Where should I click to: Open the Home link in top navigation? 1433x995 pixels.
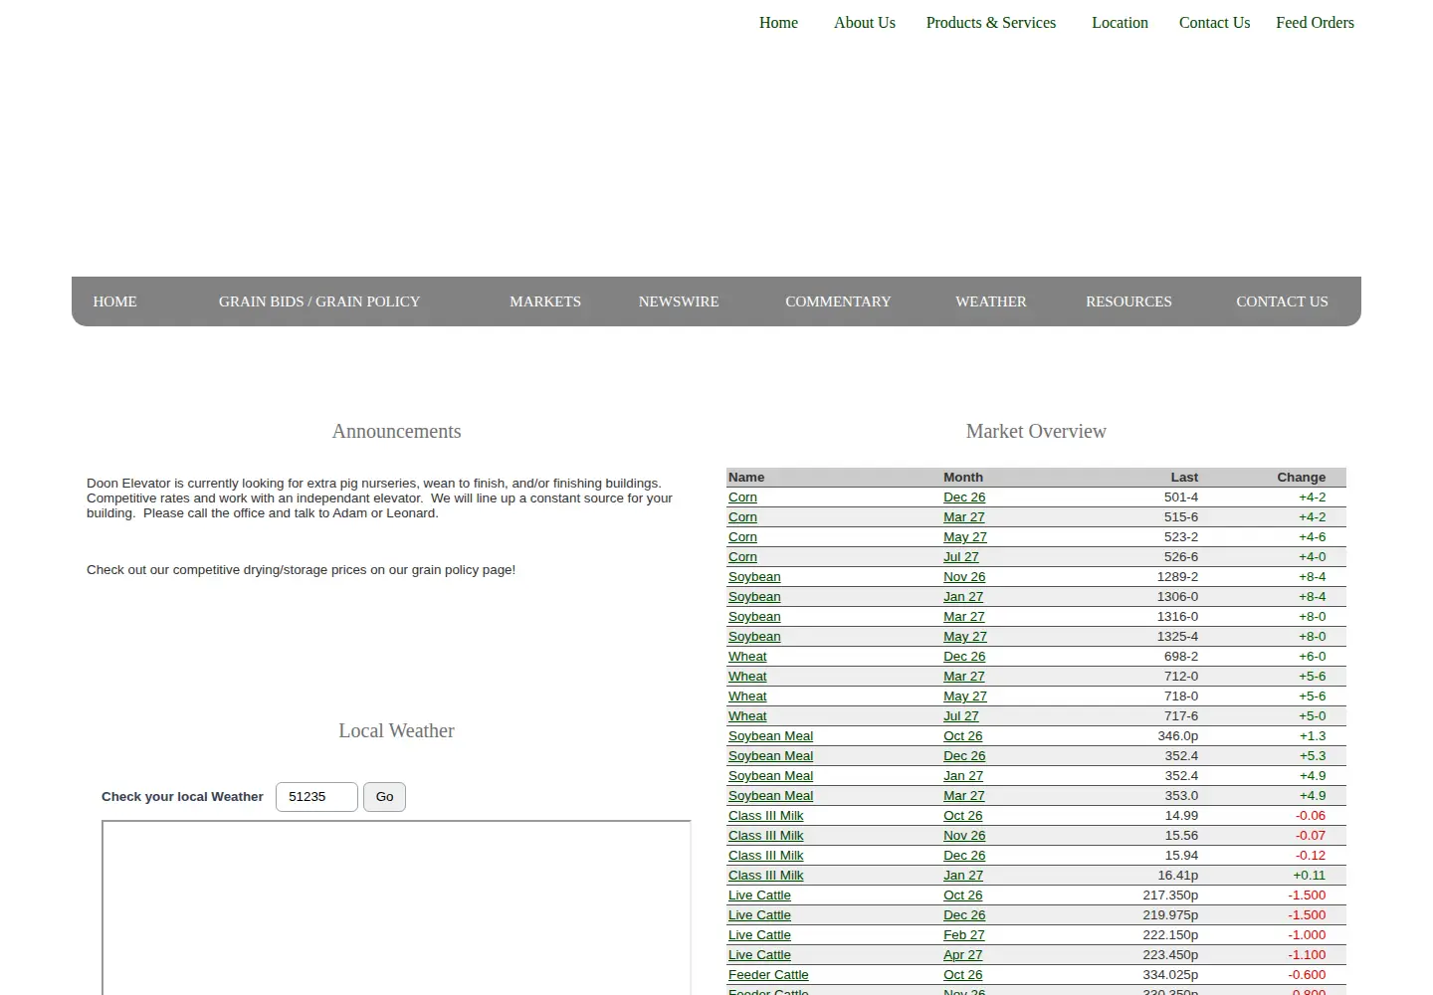pos(778,23)
